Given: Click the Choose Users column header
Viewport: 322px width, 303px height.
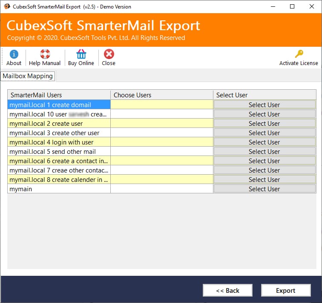Looking at the screenshot, I should tap(162, 95).
